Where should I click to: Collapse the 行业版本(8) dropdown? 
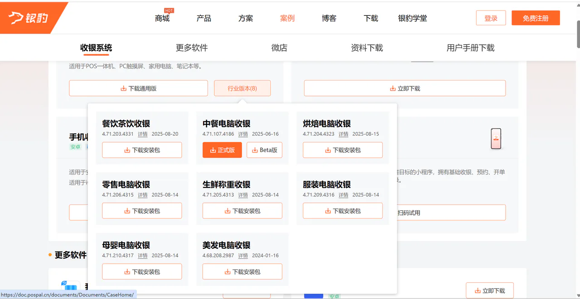(242, 88)
